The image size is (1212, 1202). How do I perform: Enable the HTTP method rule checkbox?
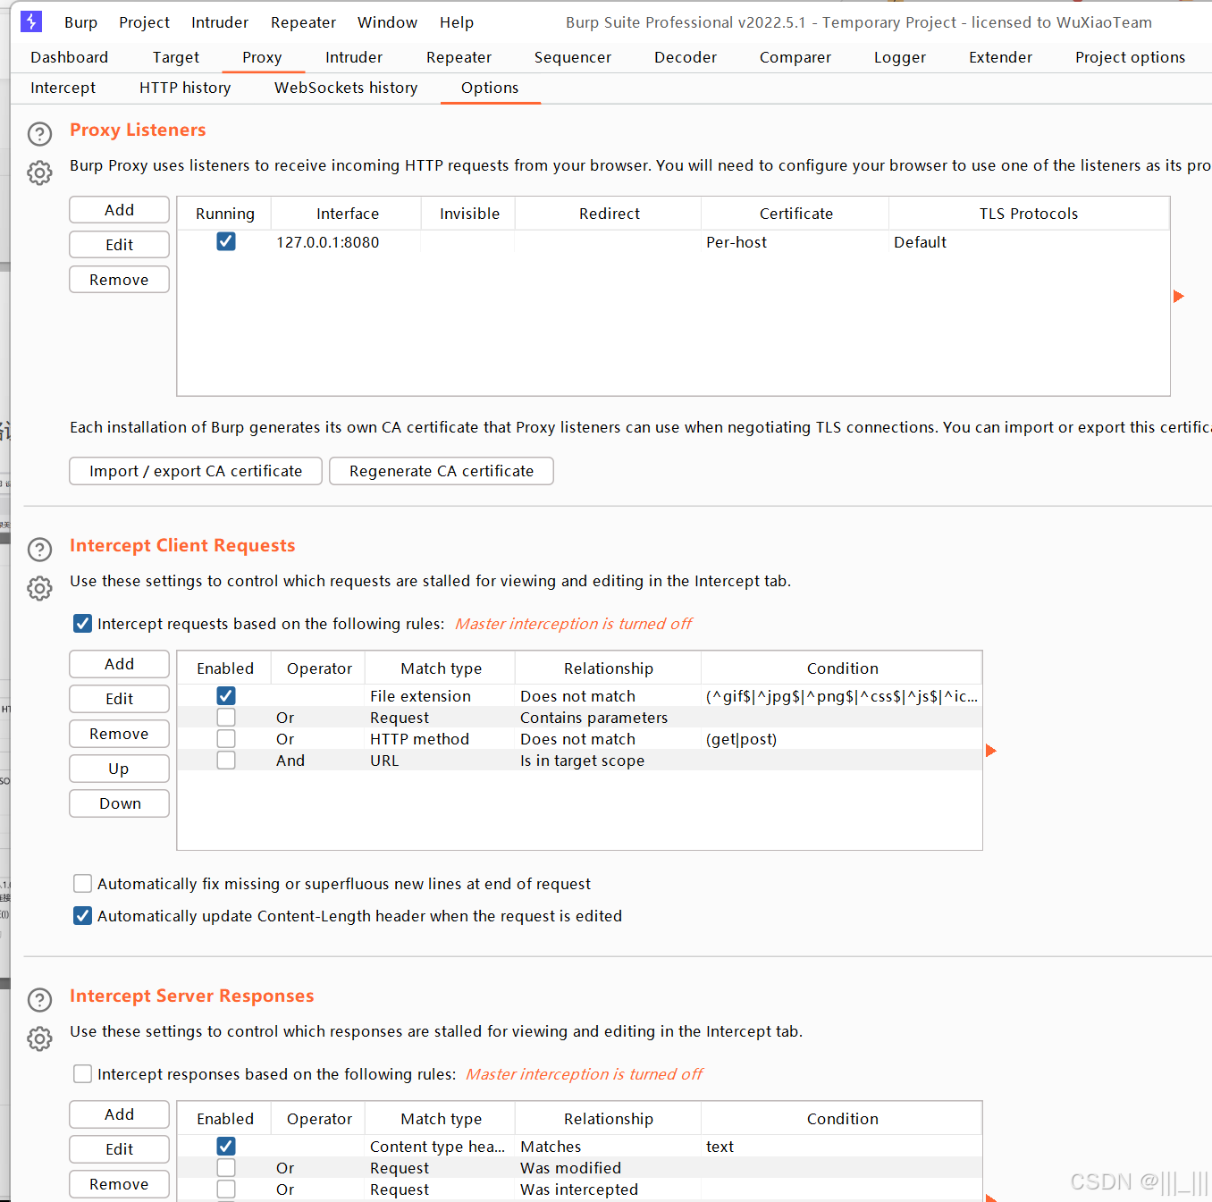coord(226,738)
